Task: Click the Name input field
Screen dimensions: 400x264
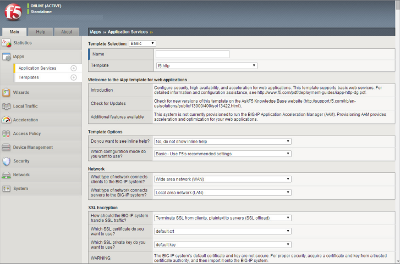Action: 192,54
